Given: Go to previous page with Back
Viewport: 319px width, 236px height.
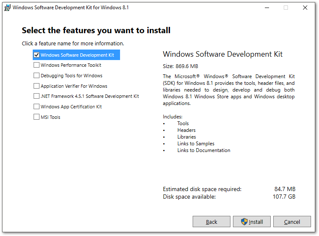Looking at the screenshot, I should (x=212, y=222).
